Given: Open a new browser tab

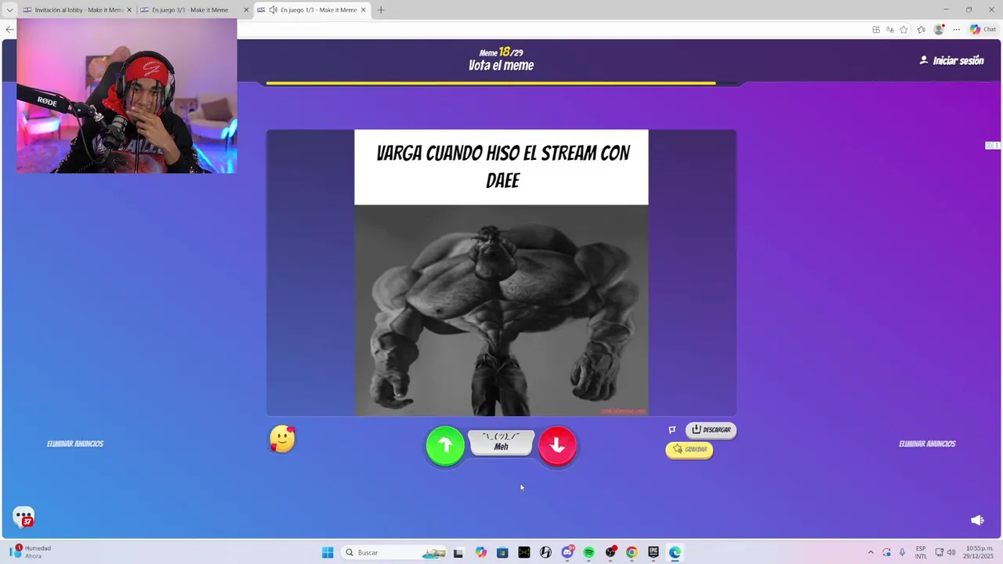Looking at the screenshot, I should (x=381, y=10).
